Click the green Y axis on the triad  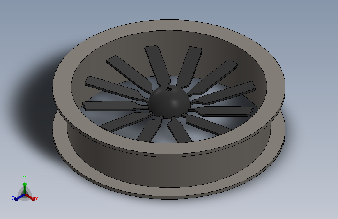[x=25, y=188]
